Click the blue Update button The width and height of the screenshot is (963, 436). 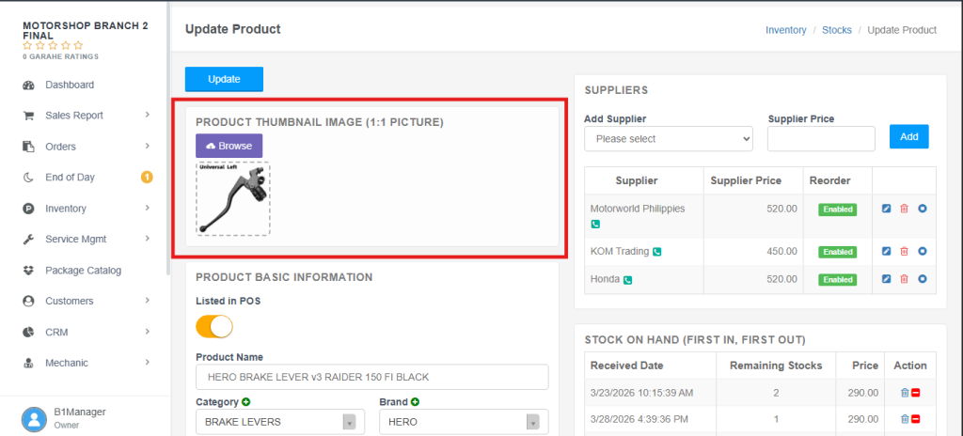point(224,79)
